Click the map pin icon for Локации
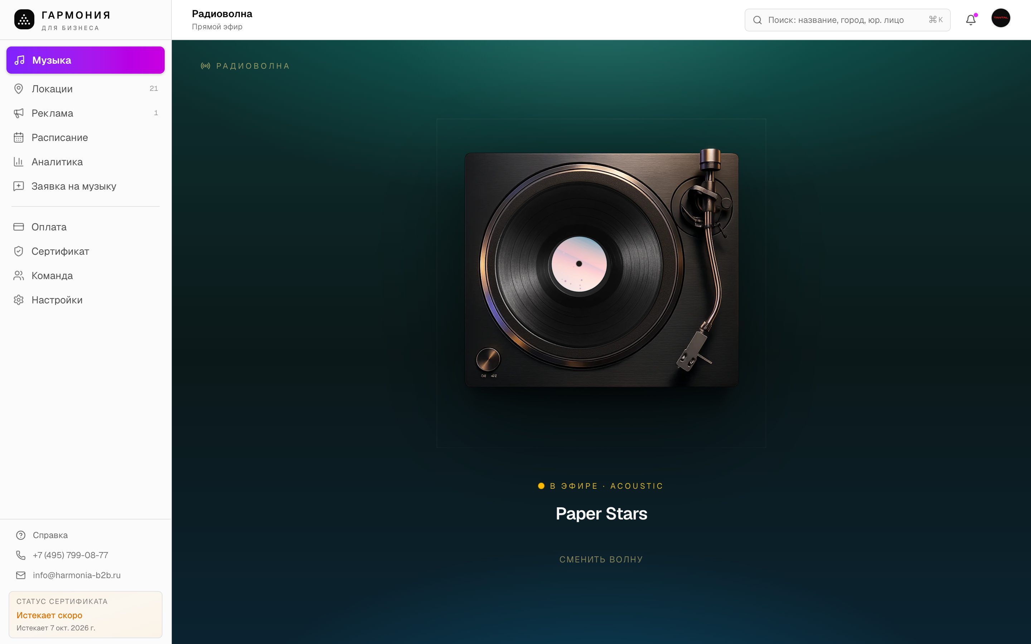This screenshot has height=644, width=1031. (x=19, y=89)
